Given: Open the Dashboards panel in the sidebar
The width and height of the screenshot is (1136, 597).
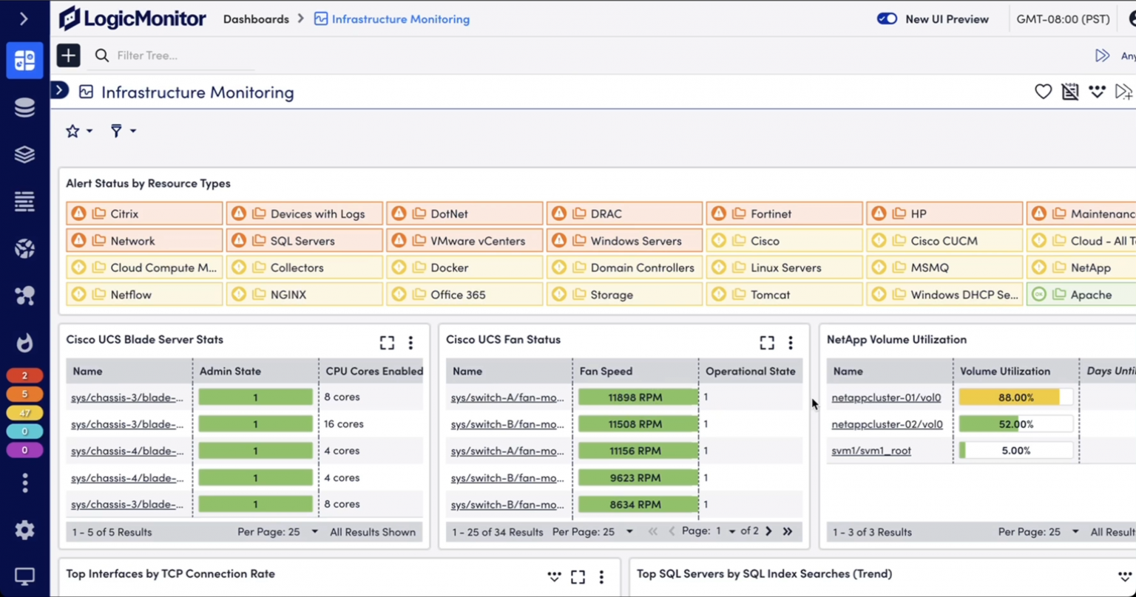Looking at the screenshot, I should click(24, 60).
